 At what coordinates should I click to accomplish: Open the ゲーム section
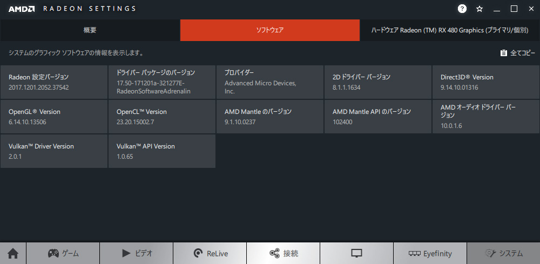(x=63, y=253)
